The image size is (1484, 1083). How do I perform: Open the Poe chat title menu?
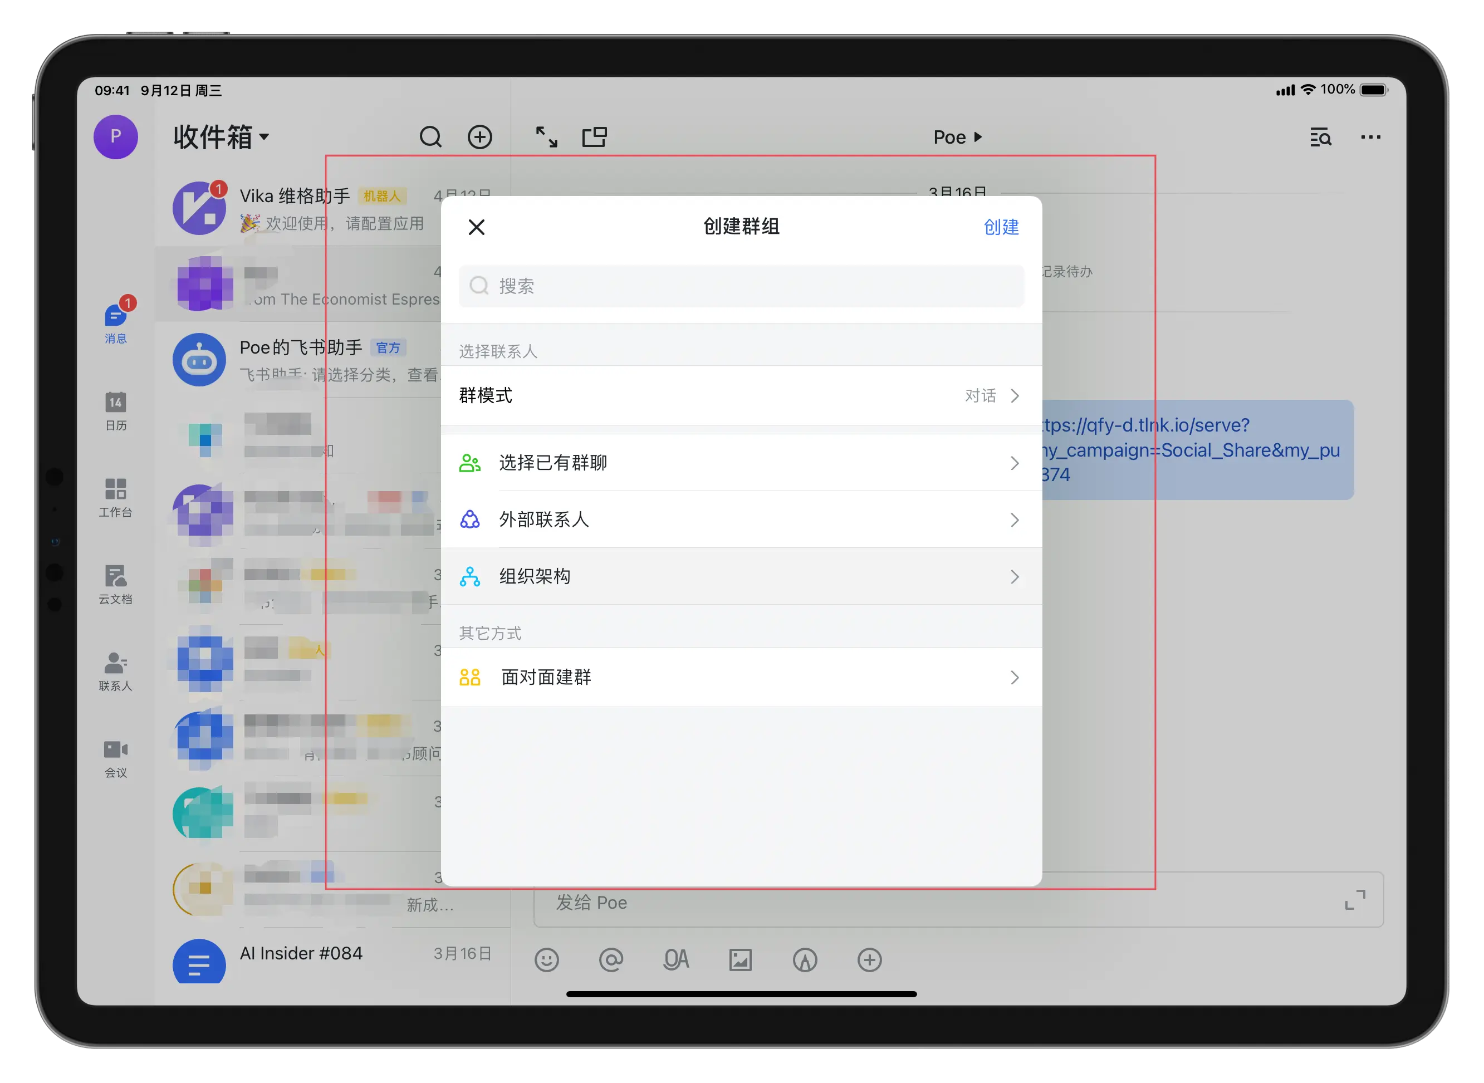pos(957,137)
